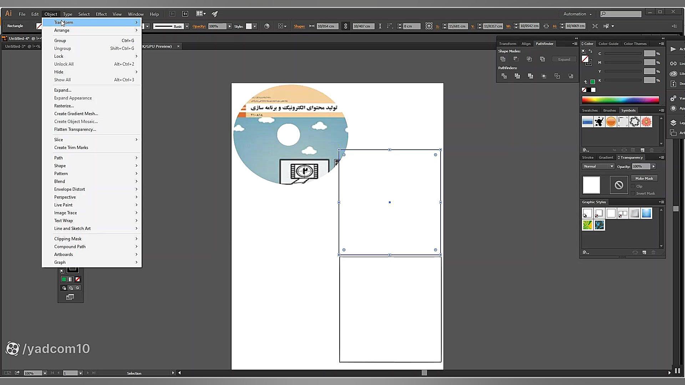This screenshot has width=685, height=385.
Task: Swap fill and stroke in Color panel
Action: pos(590,51)
